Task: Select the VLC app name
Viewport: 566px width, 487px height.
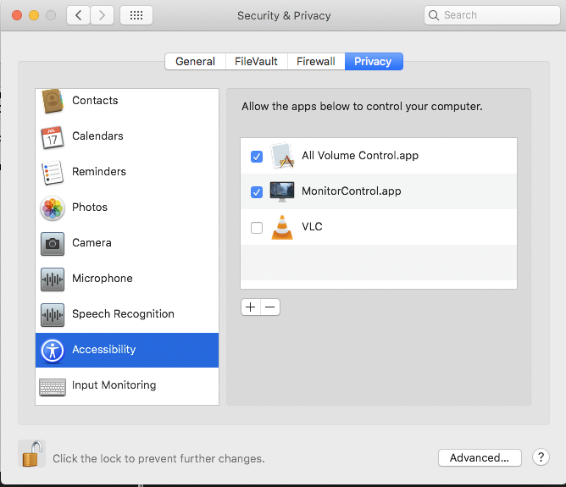Action: click(x=312, y=226)
